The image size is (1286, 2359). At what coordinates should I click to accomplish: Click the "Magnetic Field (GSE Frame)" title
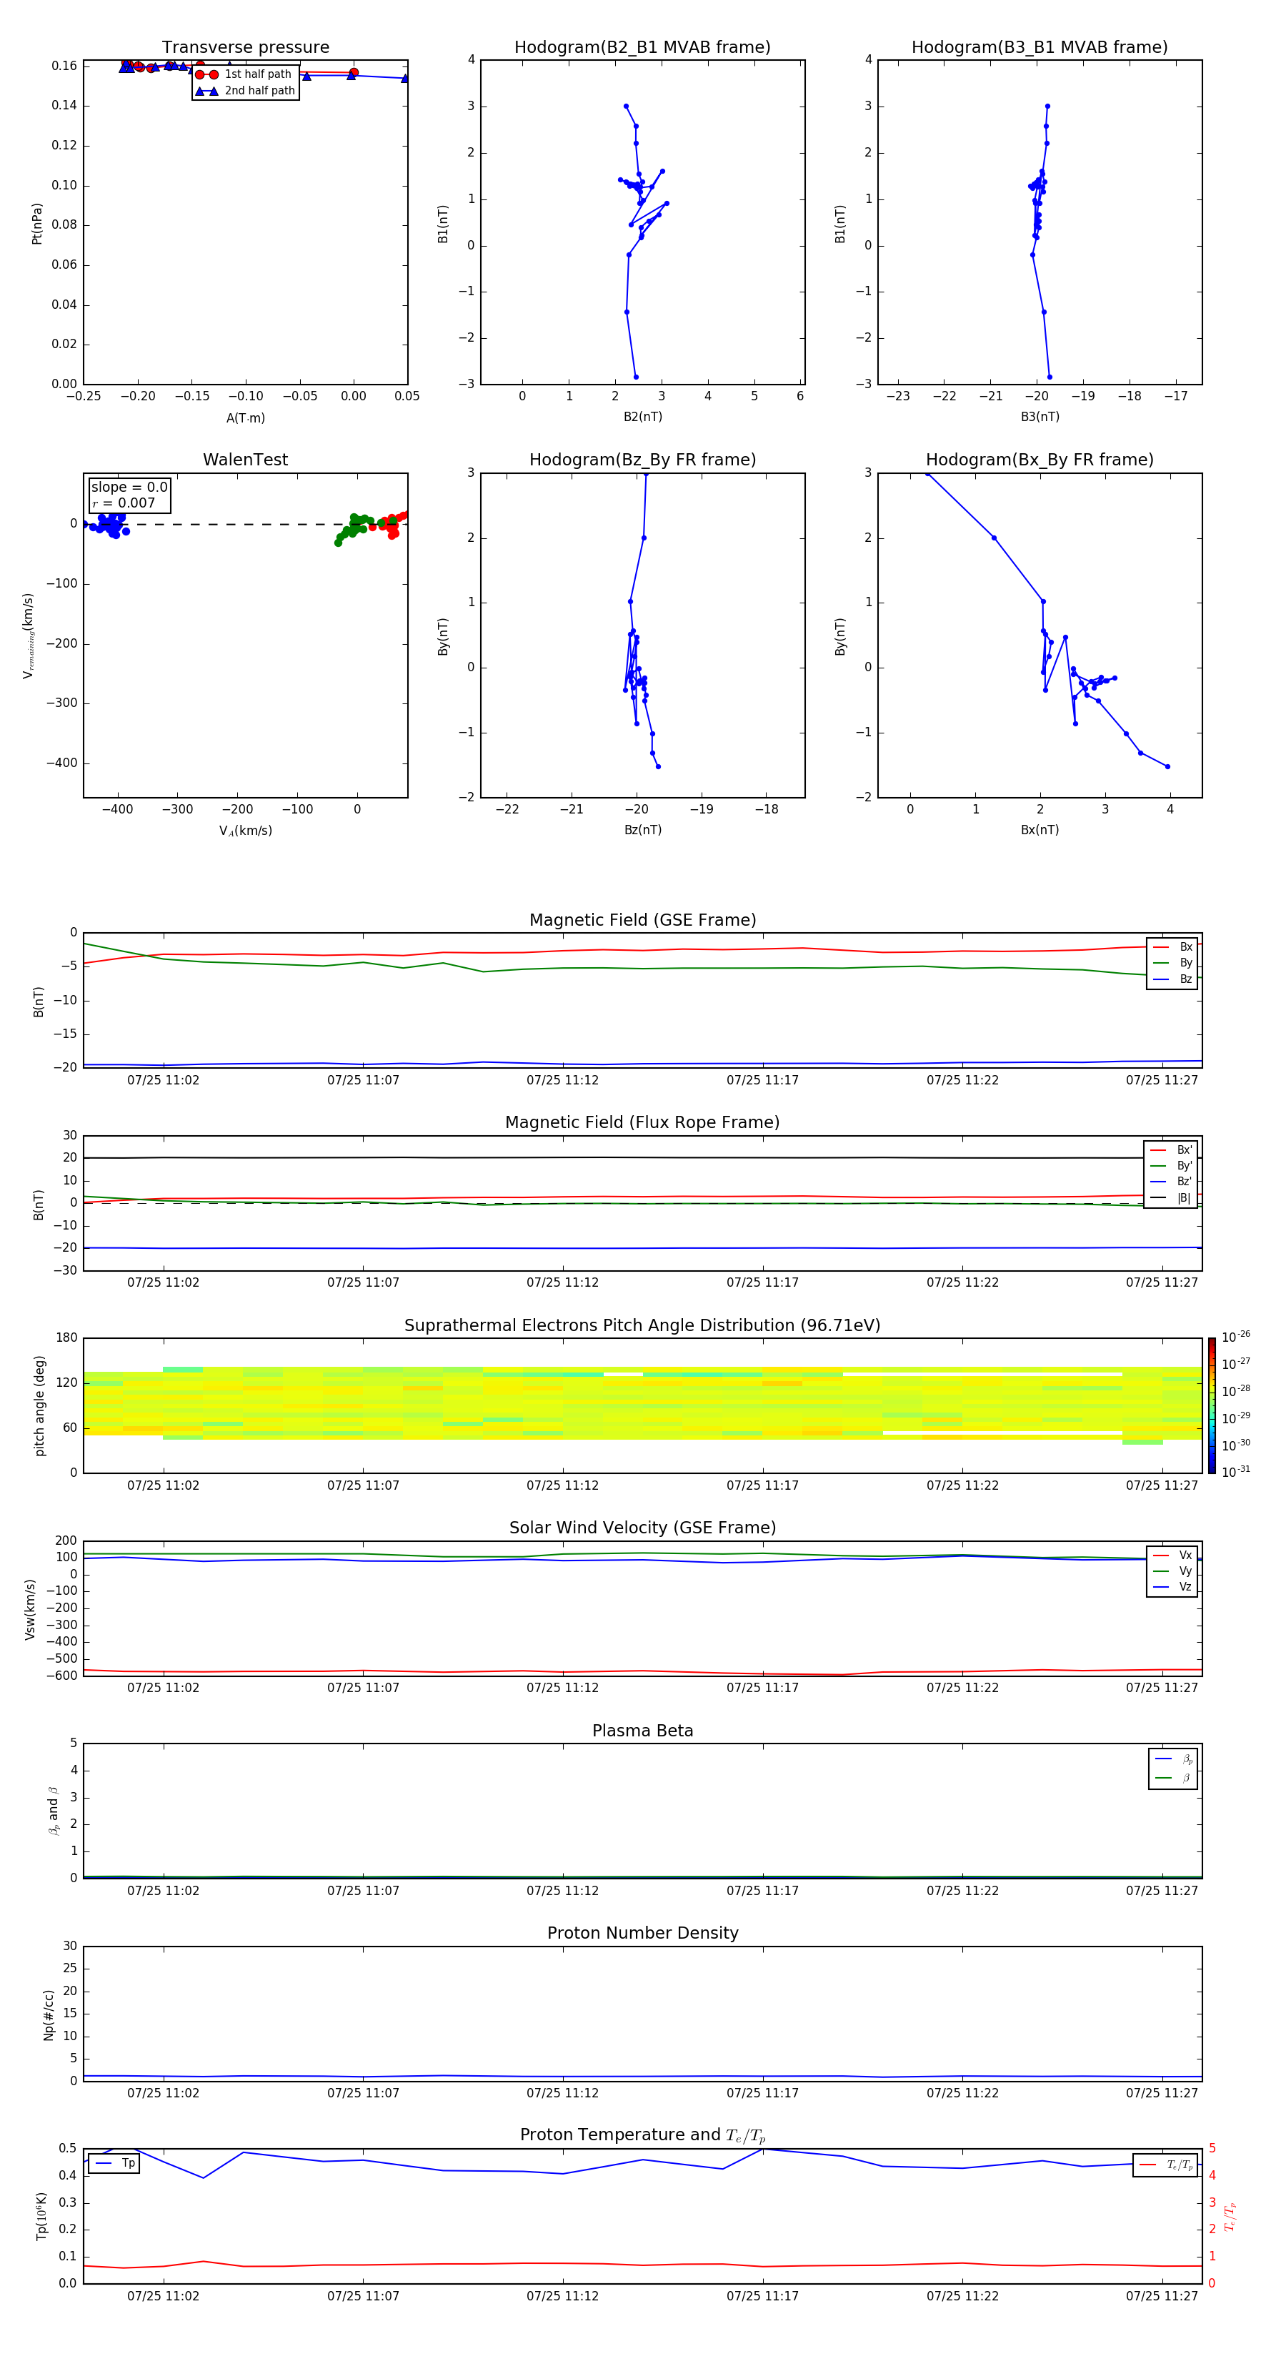[x=642, y=920]
